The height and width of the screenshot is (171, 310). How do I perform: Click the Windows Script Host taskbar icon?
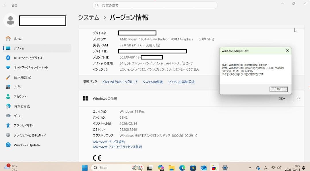(214, 168)
